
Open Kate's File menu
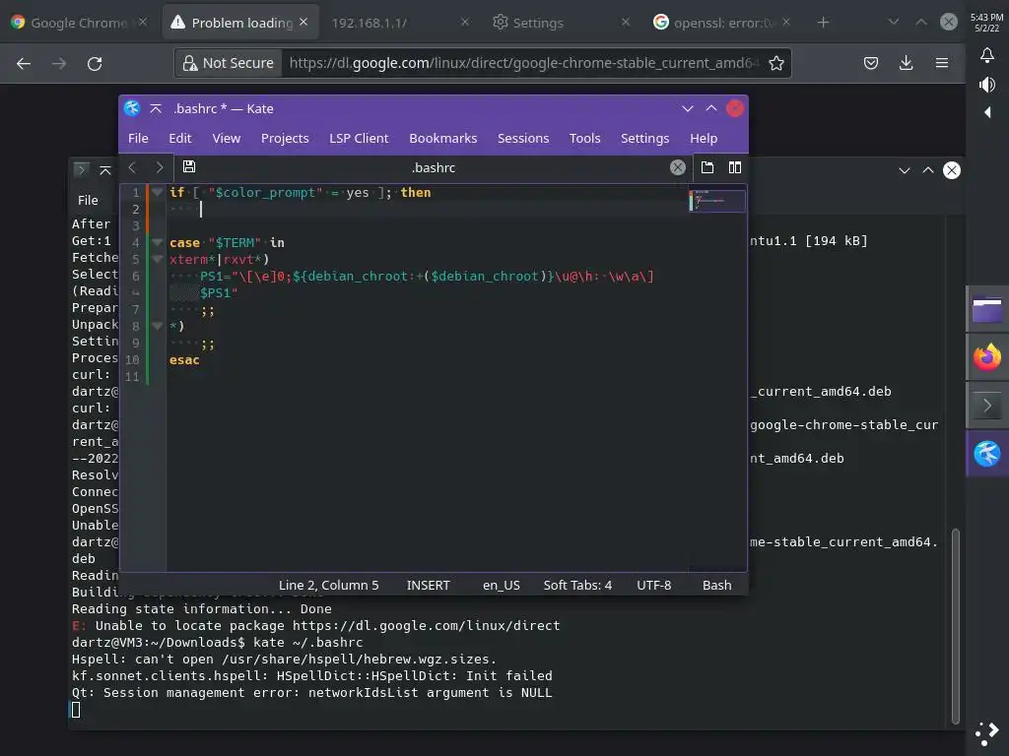(138, 138)
